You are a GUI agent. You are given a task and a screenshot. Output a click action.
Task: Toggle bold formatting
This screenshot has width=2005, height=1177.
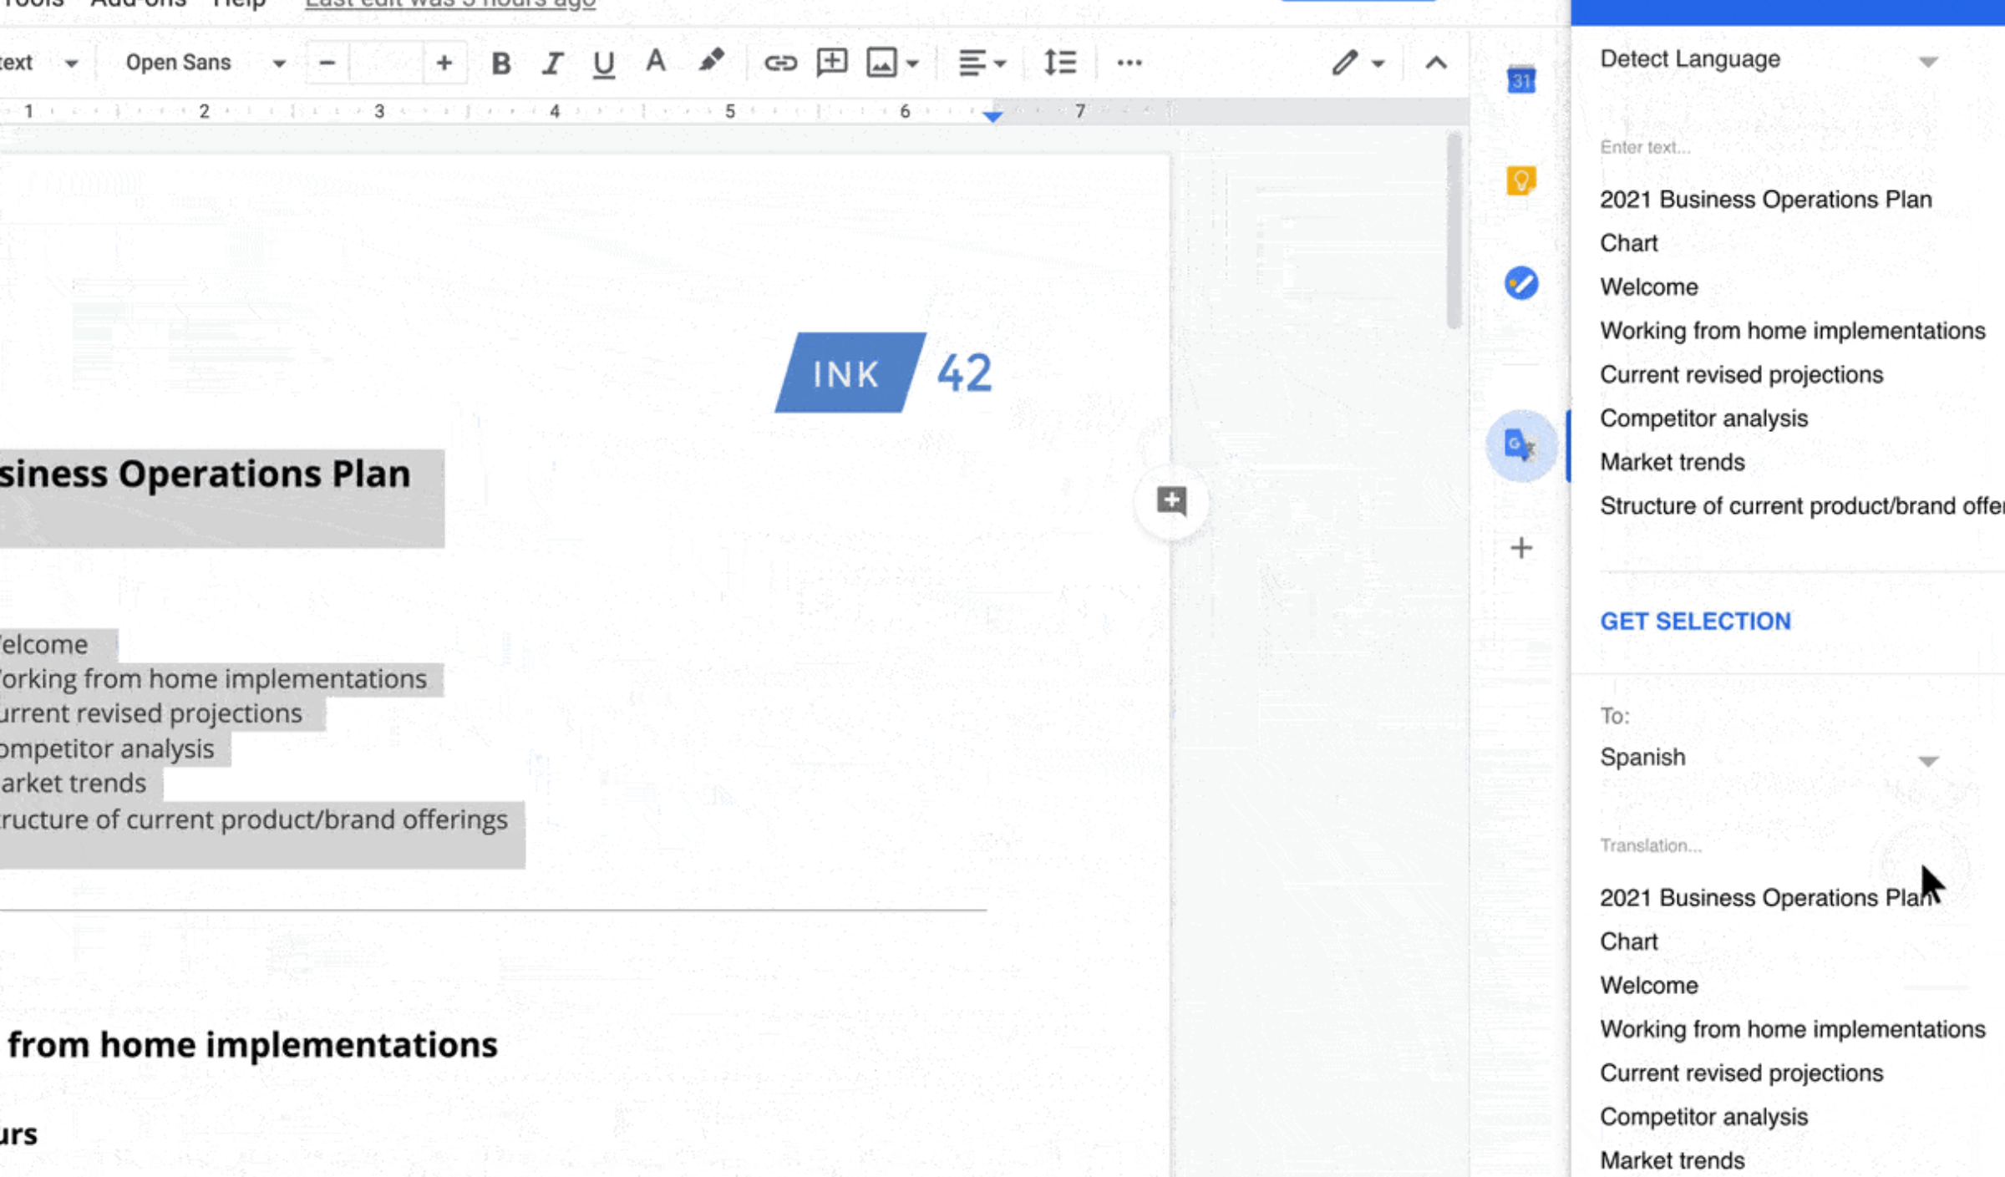[x=500, y=62]
